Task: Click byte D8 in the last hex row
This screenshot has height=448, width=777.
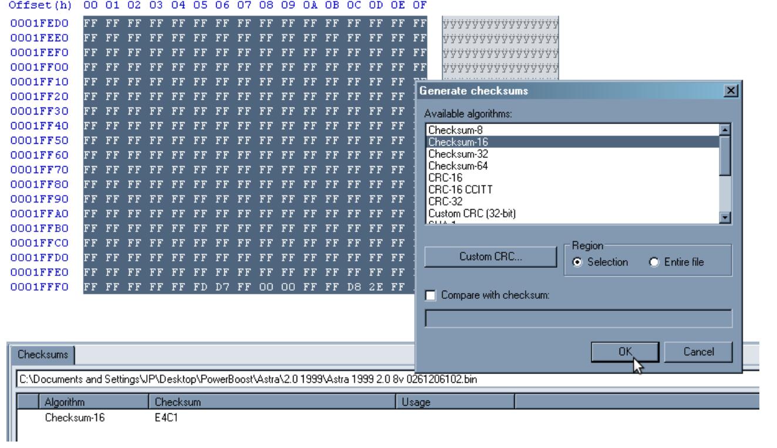Action: pos(354,287)
